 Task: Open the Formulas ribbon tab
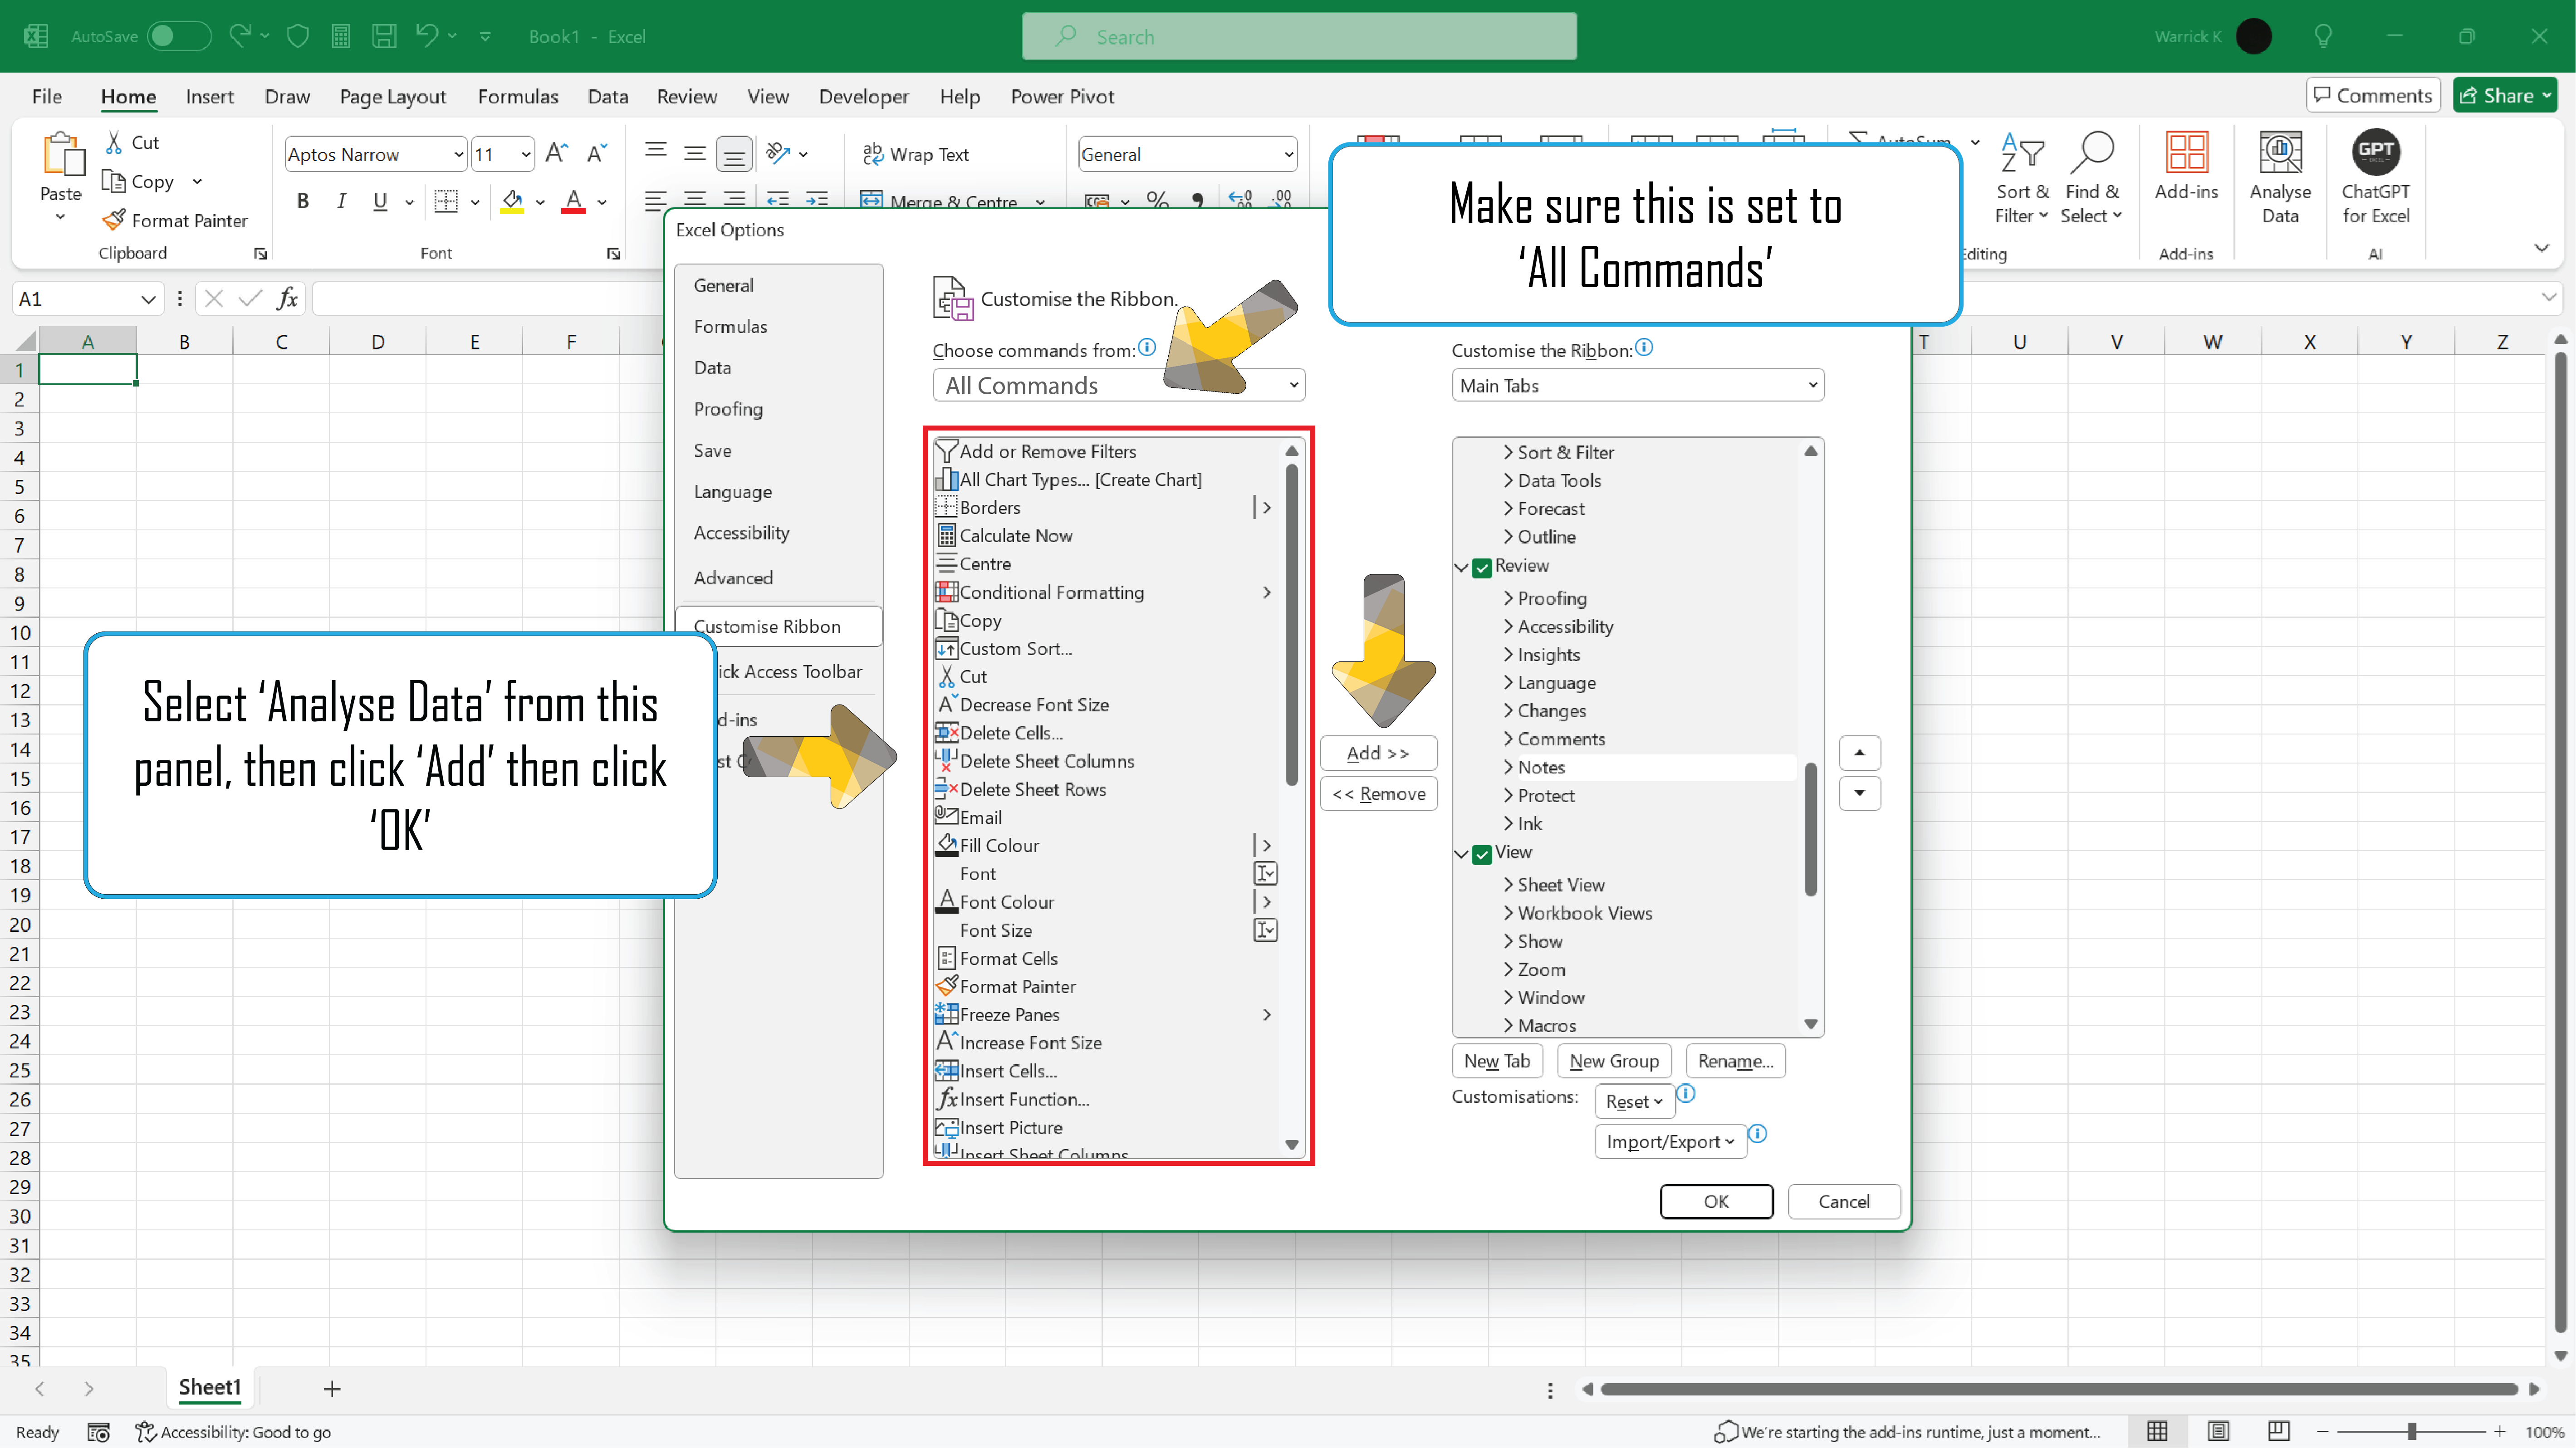(x=517, y=96)
